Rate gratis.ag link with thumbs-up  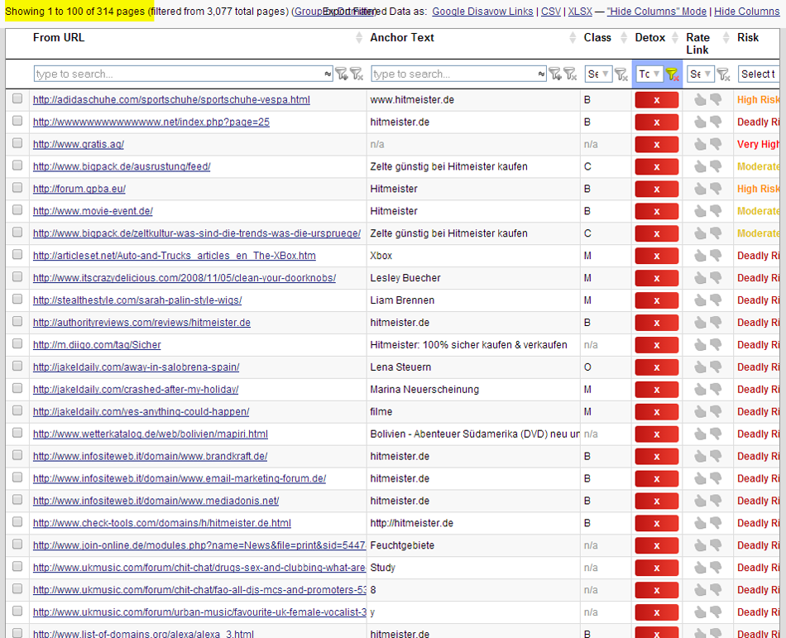click(x=700, y=144)
